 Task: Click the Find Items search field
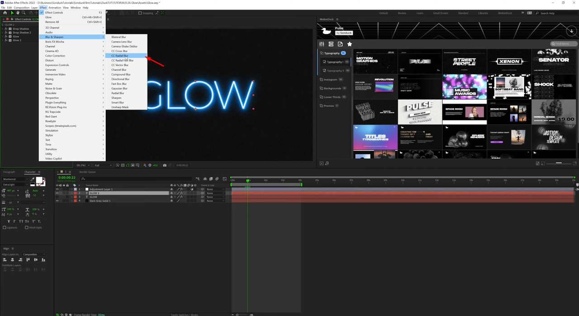(564, 44)
